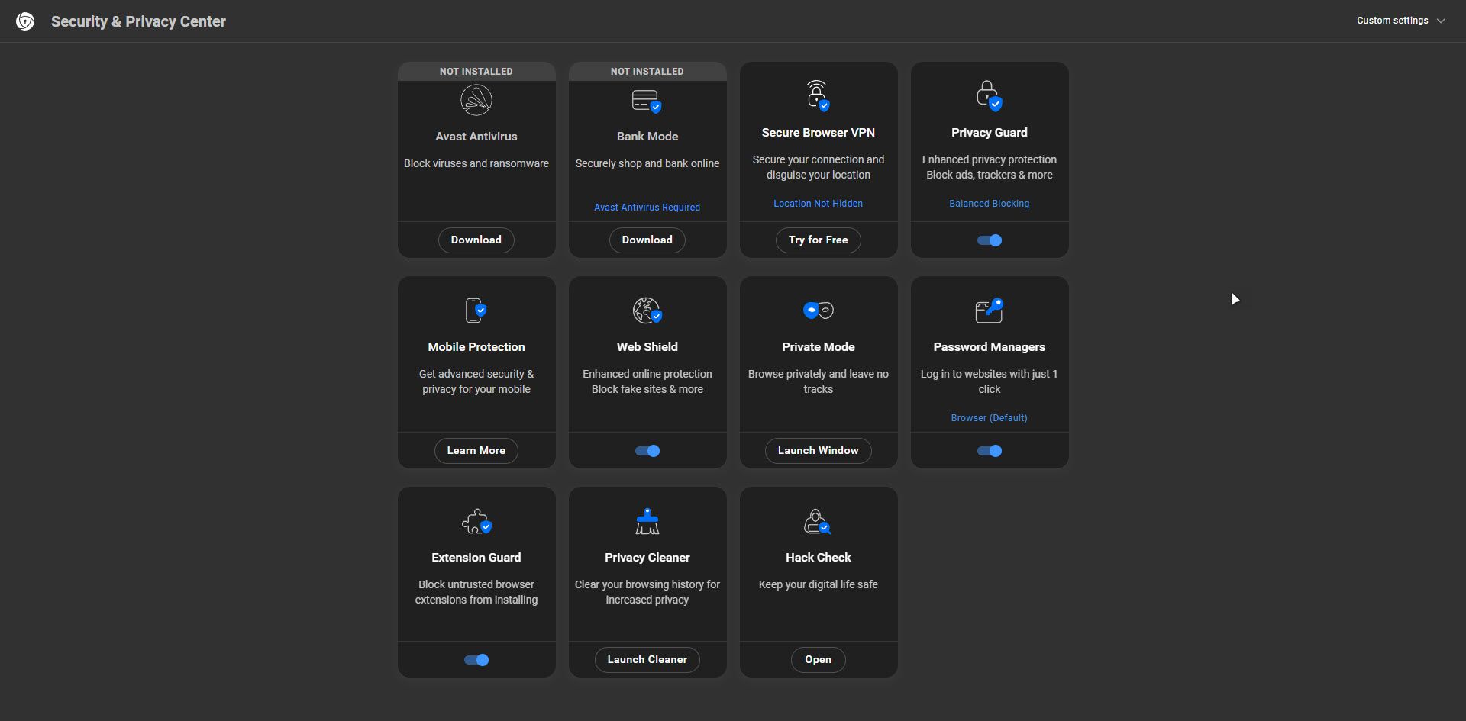Click the Security & Privacy Center title
This screenshot has height=721, width=1466.
point(138,21)
